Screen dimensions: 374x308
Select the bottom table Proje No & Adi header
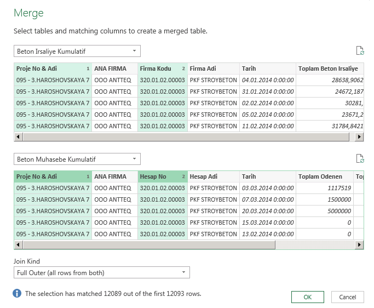(53, 176)
